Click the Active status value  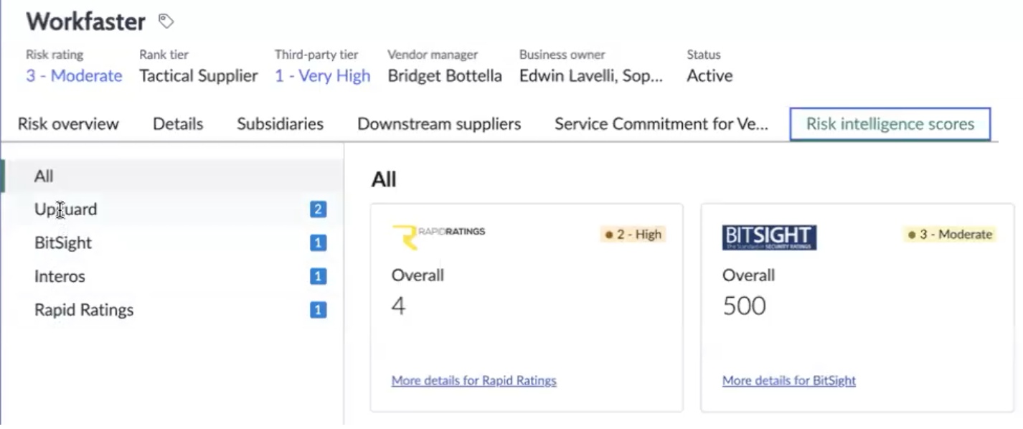point(709,76)
